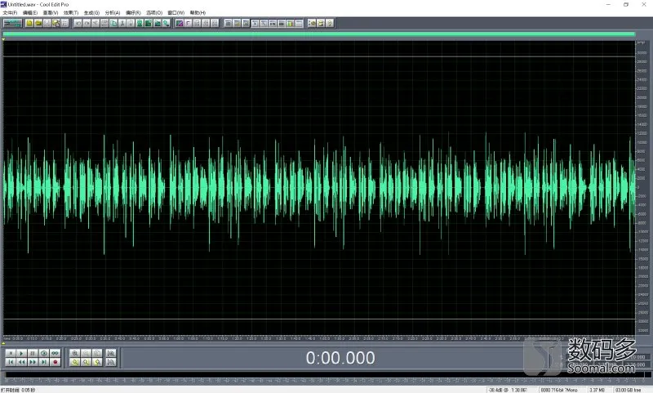
Task: Click the Rewind button
Action: [22, 362]
